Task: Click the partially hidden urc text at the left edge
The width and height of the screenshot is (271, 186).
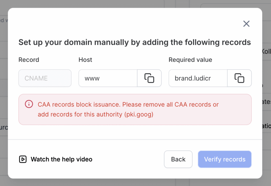Action: click(4, 128)
